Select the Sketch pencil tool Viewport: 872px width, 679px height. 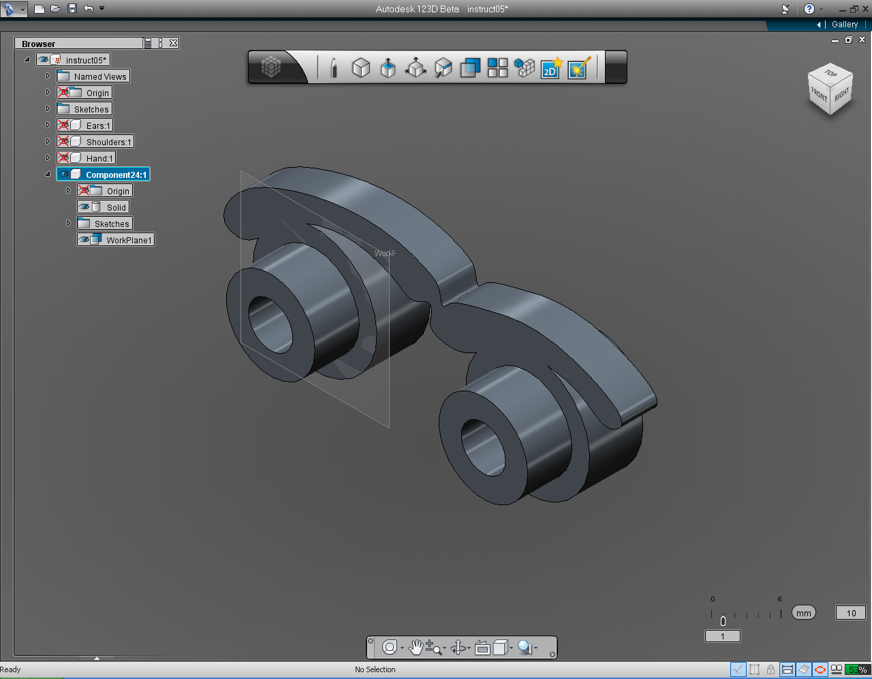tap(334, 67)
